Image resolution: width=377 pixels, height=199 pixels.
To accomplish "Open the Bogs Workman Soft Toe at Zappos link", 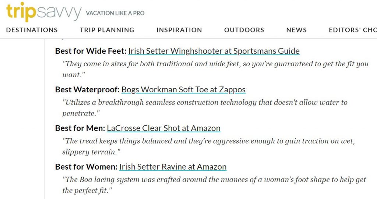I will pos(183,90).
